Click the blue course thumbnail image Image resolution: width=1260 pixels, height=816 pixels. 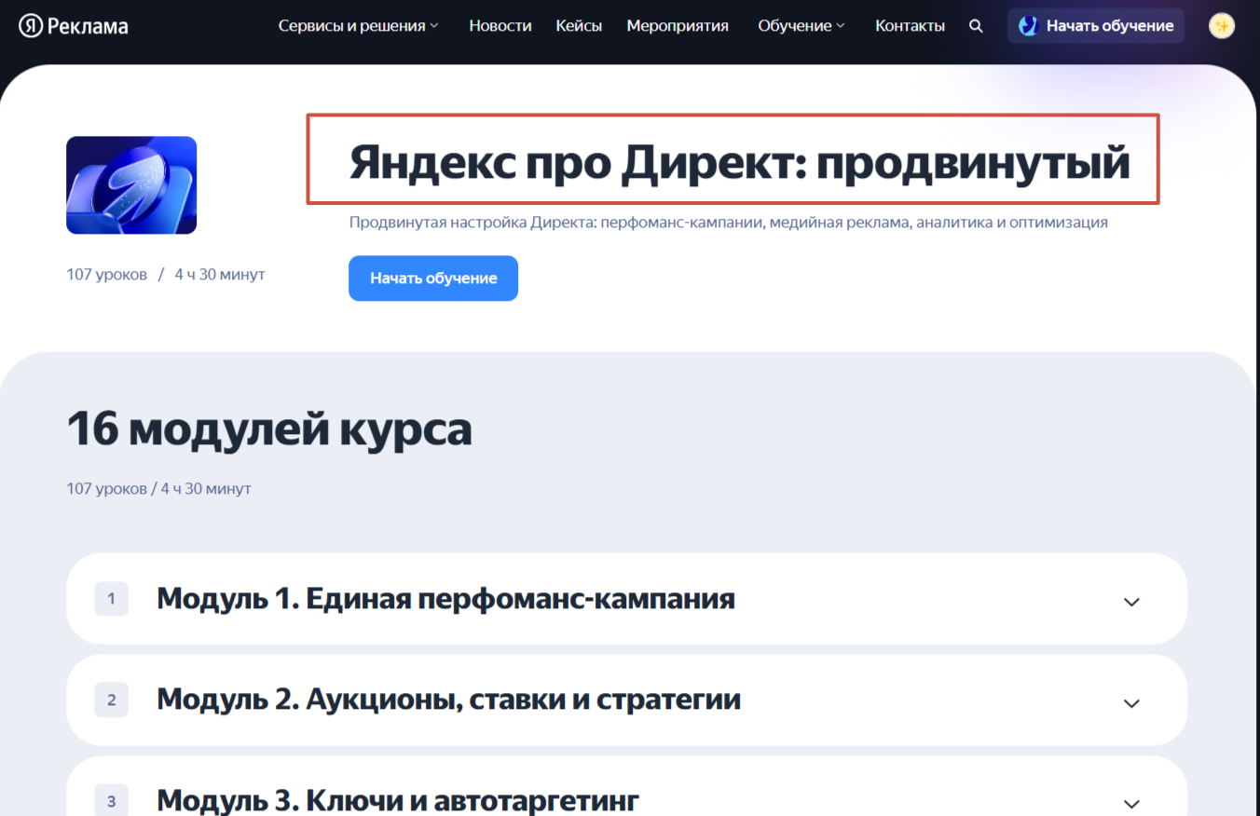[x=131, y=185]
